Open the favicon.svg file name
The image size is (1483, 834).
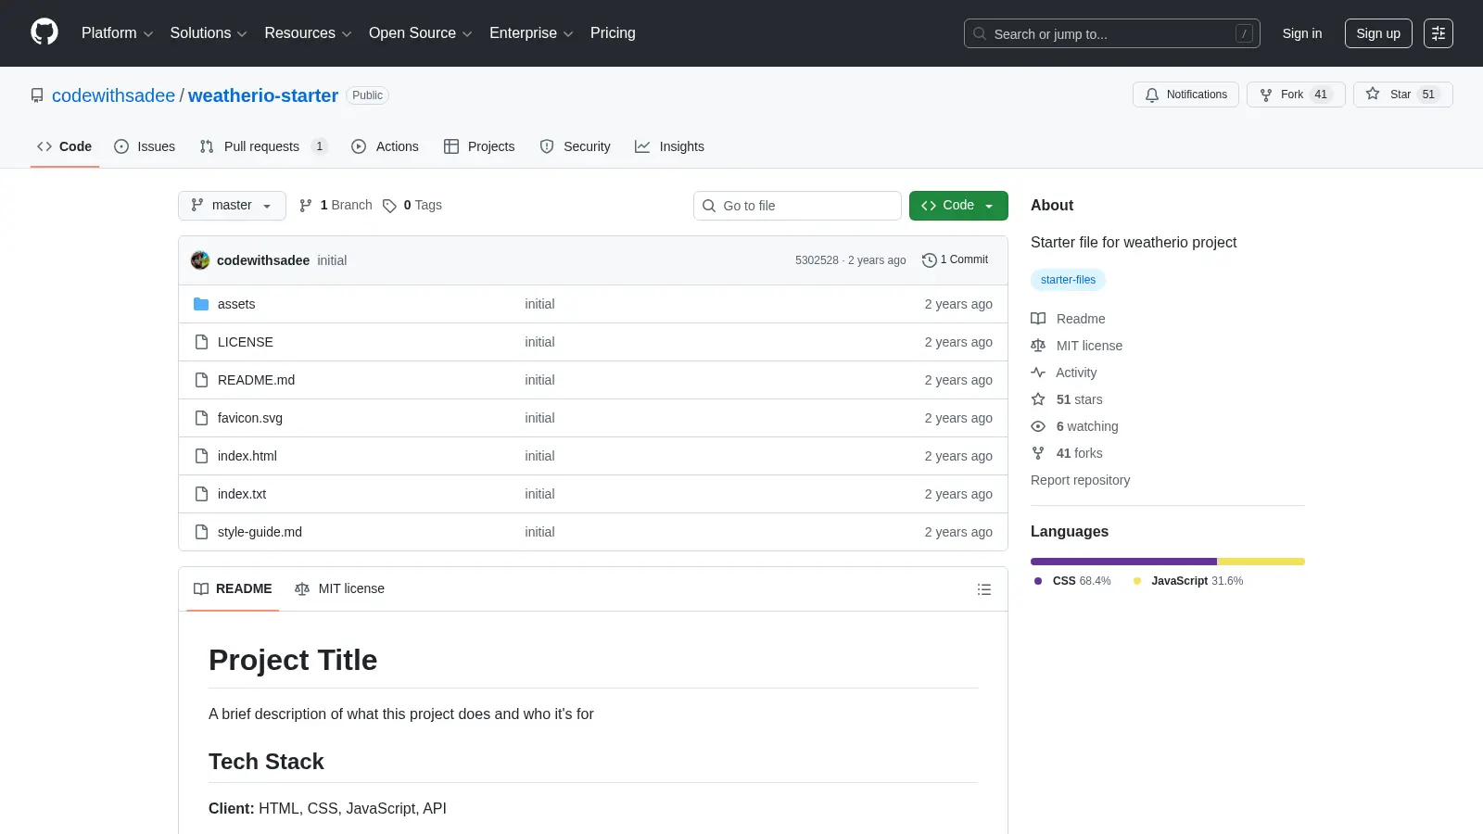tap(250, 418)
